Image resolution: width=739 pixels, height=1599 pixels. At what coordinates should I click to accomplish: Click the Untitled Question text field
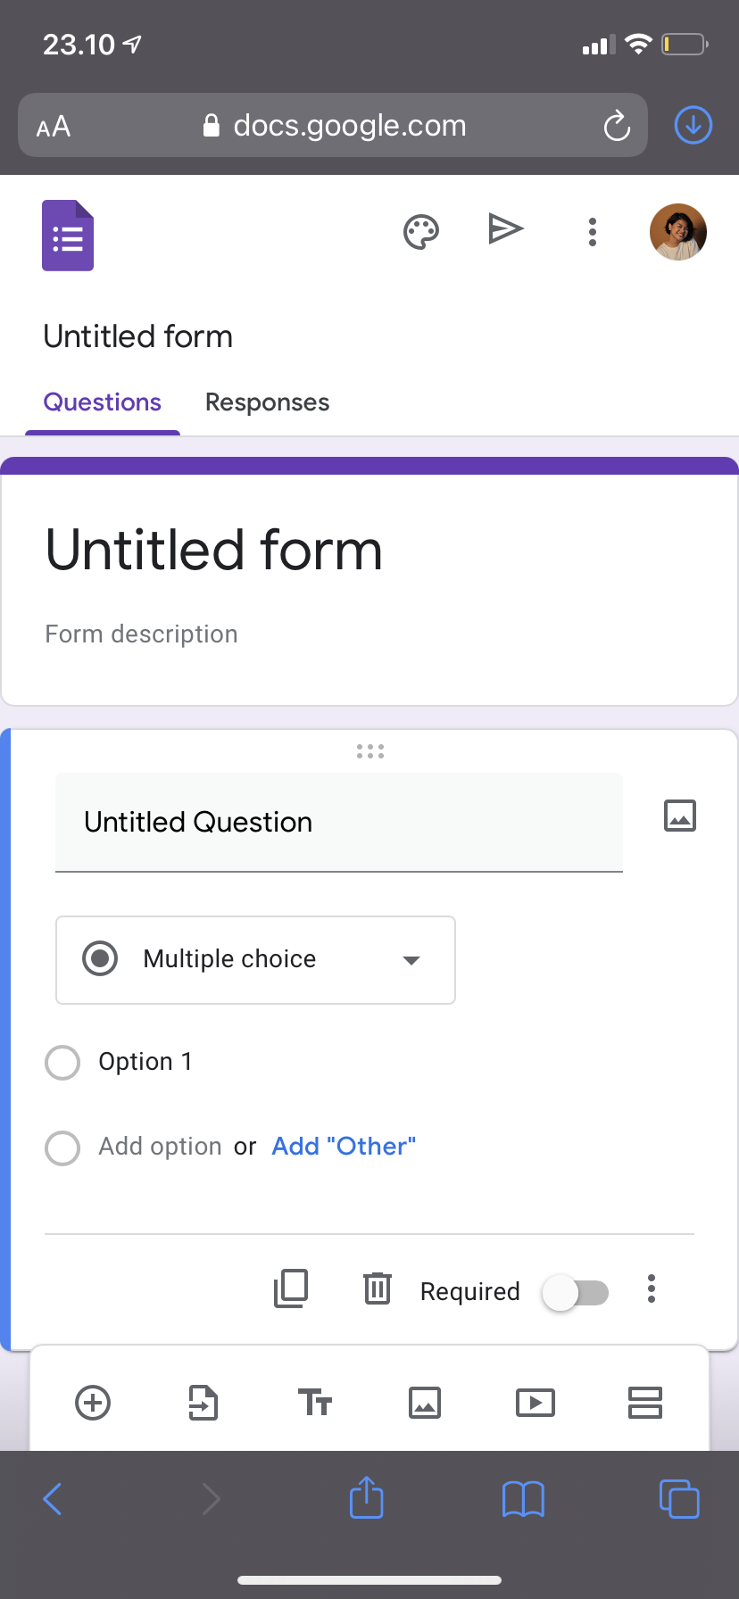click(339, 822)
